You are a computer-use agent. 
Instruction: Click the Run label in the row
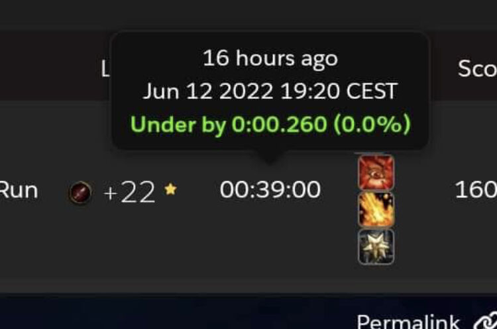coord(19,190)
